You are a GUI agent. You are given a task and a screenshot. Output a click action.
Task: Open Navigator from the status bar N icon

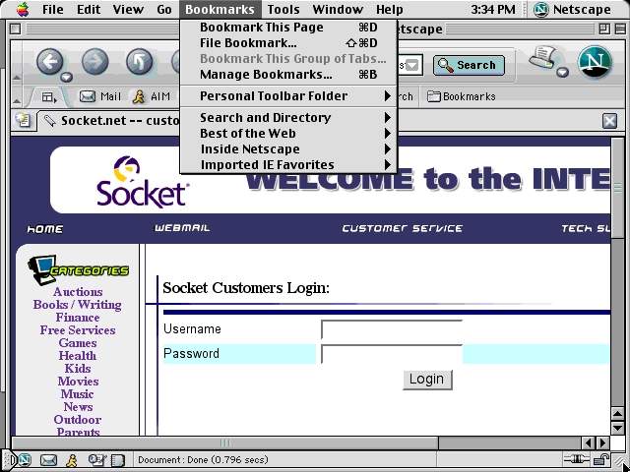pos(25,459)
